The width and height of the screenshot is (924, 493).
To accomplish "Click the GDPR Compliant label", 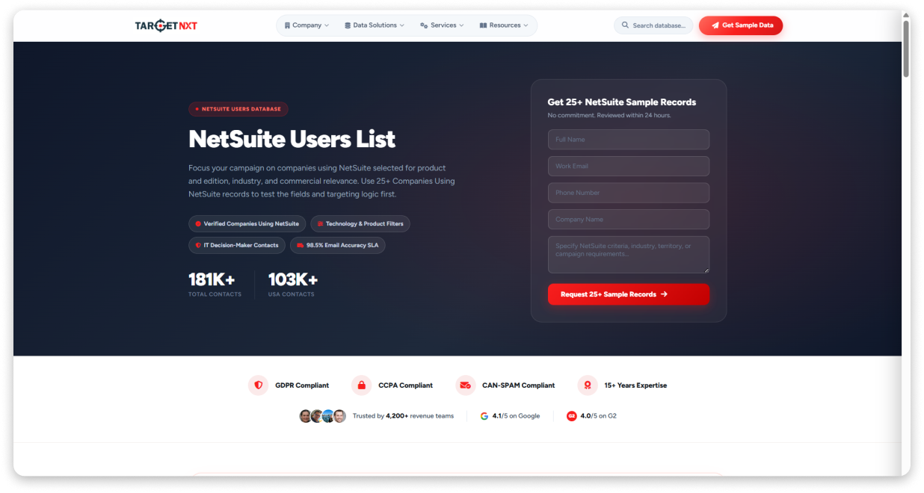I will [302, 385].
